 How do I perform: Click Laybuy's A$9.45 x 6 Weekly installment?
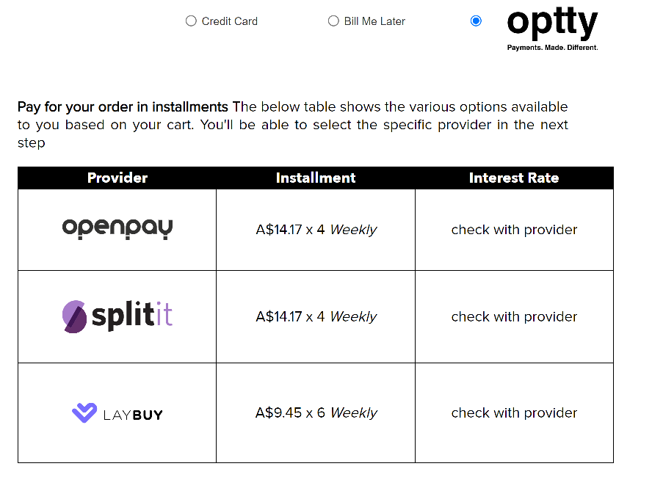[316, 413]
